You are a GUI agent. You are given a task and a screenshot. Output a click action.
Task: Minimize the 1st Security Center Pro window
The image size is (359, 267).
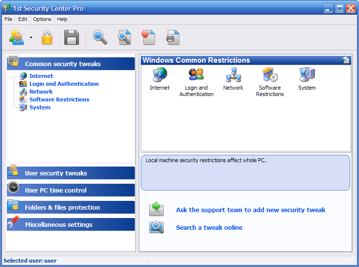point(328,8)
